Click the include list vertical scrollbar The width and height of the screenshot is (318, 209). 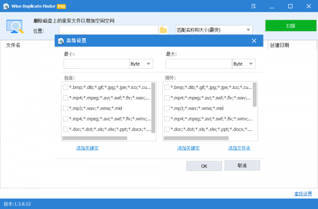pos(153,108)
